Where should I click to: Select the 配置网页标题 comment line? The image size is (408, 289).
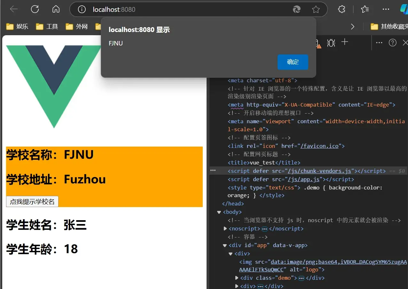click(x=259, y=154)
